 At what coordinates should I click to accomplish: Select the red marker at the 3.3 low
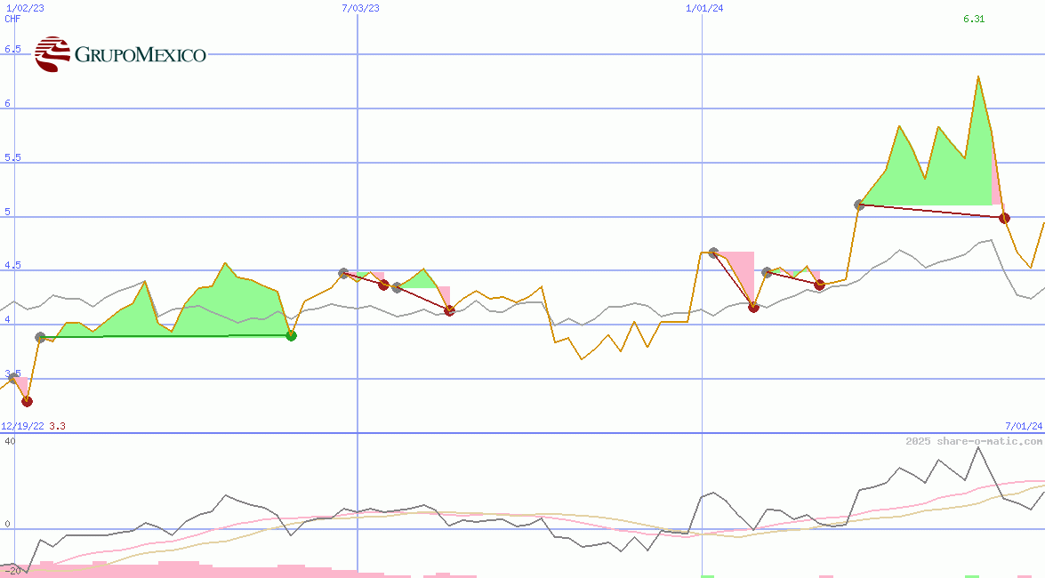pos(27,401)
